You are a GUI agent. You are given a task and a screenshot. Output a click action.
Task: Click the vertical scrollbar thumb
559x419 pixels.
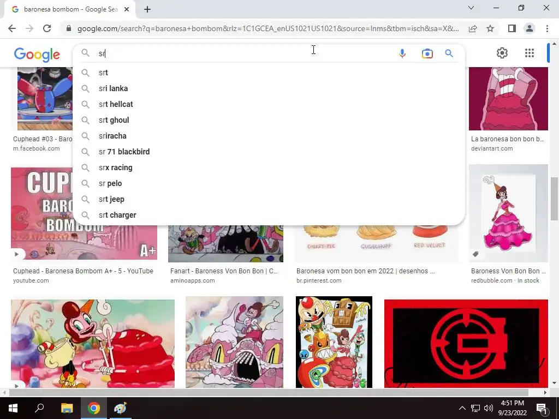pos(554,199)
